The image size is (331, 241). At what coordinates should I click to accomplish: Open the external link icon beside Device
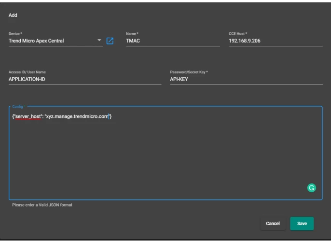pos(110,41)
